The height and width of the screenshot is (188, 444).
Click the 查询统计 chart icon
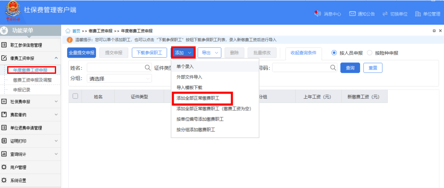click(4, 154)
